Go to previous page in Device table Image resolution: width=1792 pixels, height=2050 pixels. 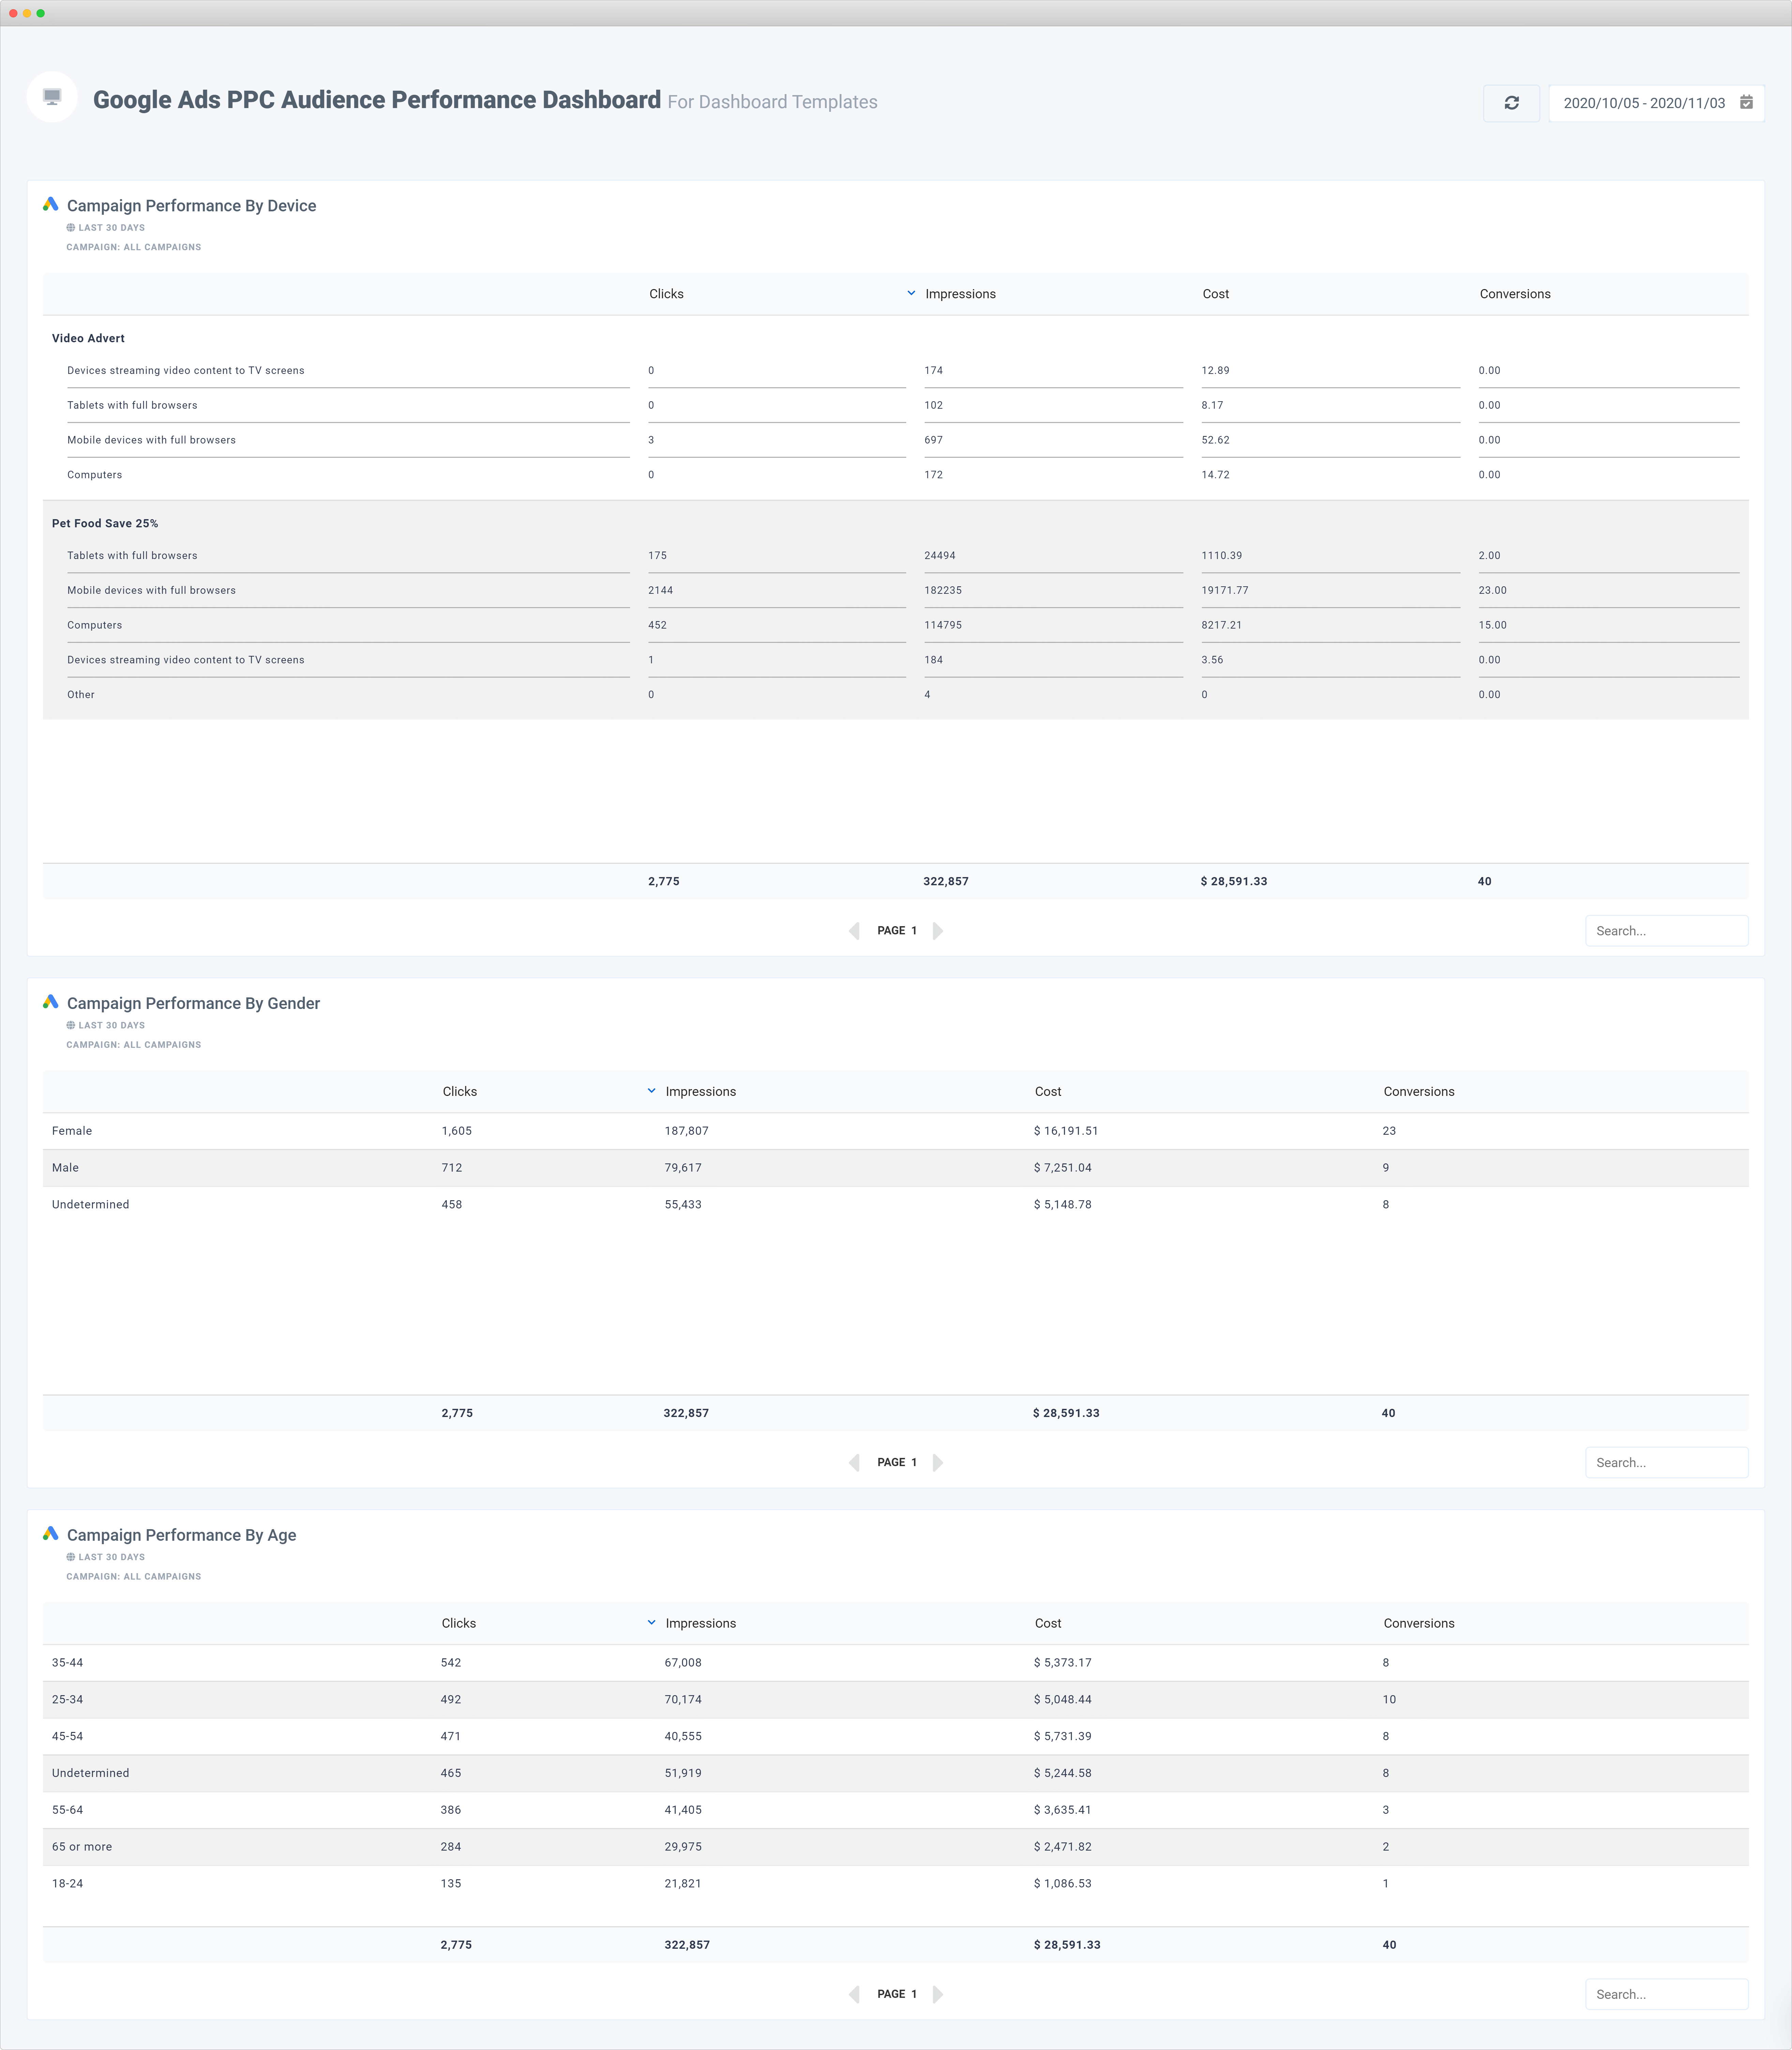[854, 931]
